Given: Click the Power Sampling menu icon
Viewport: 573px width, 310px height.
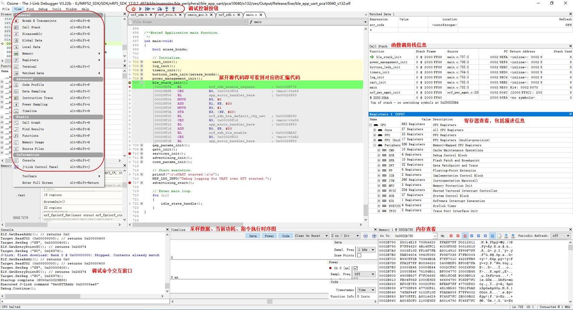Looking at the screenshot, I should 17,105.
